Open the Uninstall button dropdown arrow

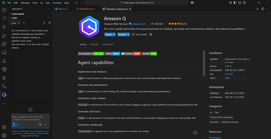point(128,34)
